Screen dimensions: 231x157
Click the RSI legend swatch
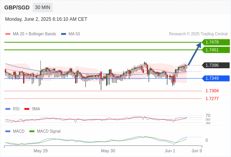(8, 109)
